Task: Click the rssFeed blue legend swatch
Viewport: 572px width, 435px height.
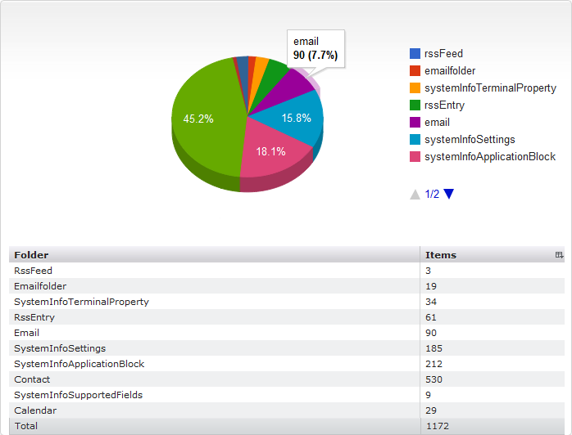Action: tap(415, 54)
